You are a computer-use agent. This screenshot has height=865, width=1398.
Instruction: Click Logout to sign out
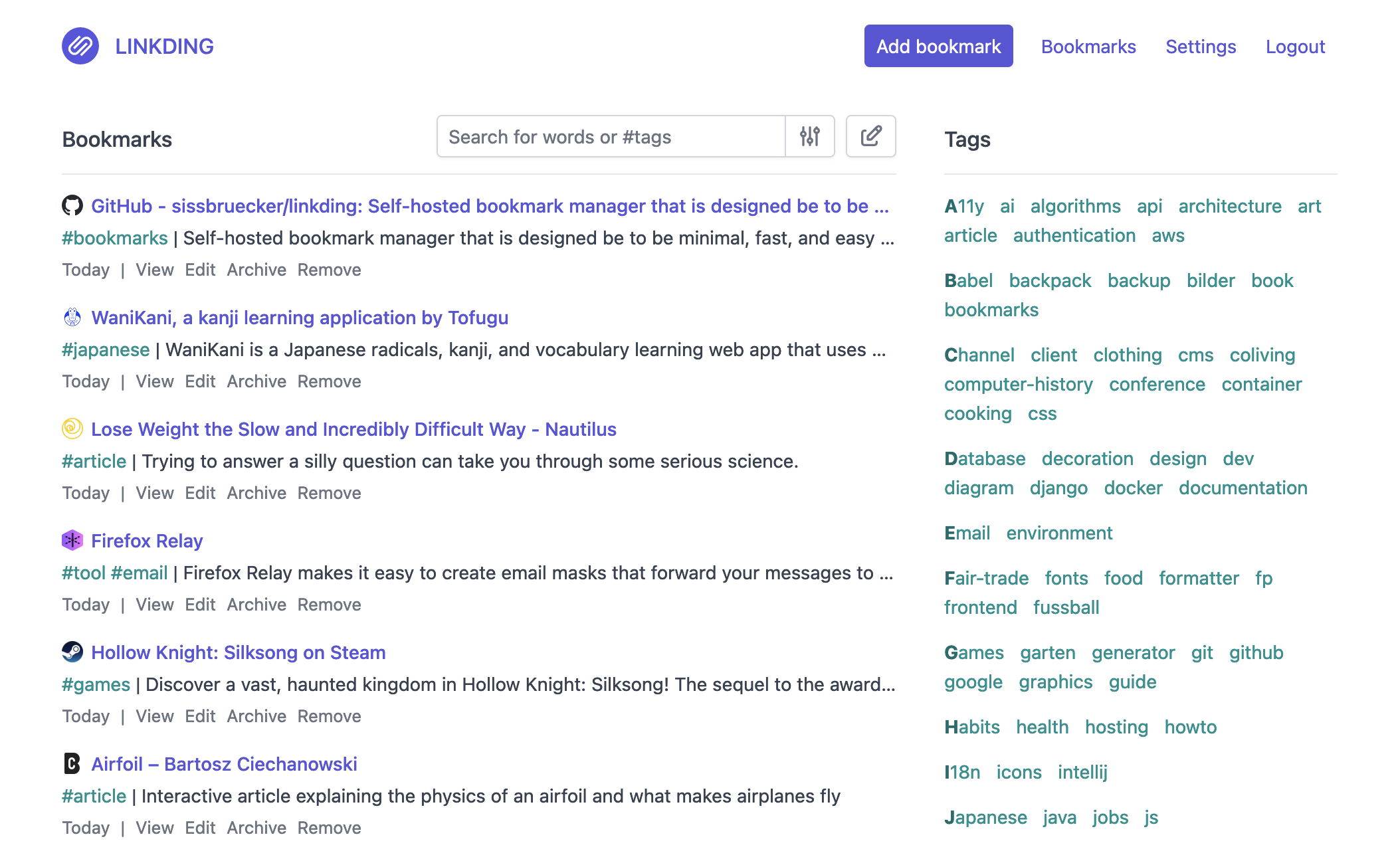point(1294,47)
